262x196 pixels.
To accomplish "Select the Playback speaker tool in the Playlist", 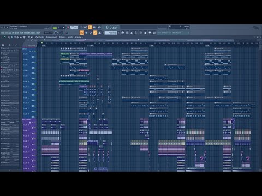I will [32, 38].
